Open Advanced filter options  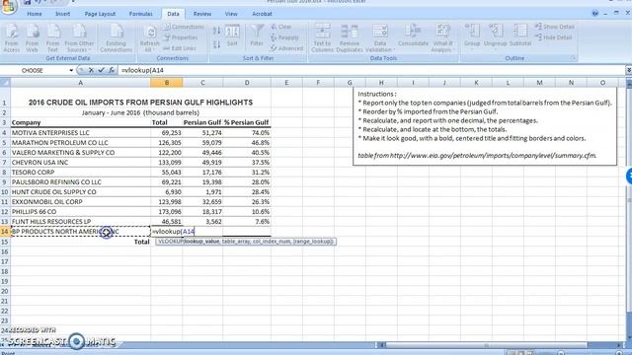pos(286,48)
